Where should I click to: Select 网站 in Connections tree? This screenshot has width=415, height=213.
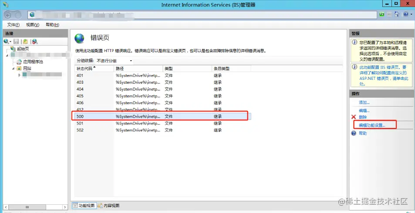pos(27,69)
